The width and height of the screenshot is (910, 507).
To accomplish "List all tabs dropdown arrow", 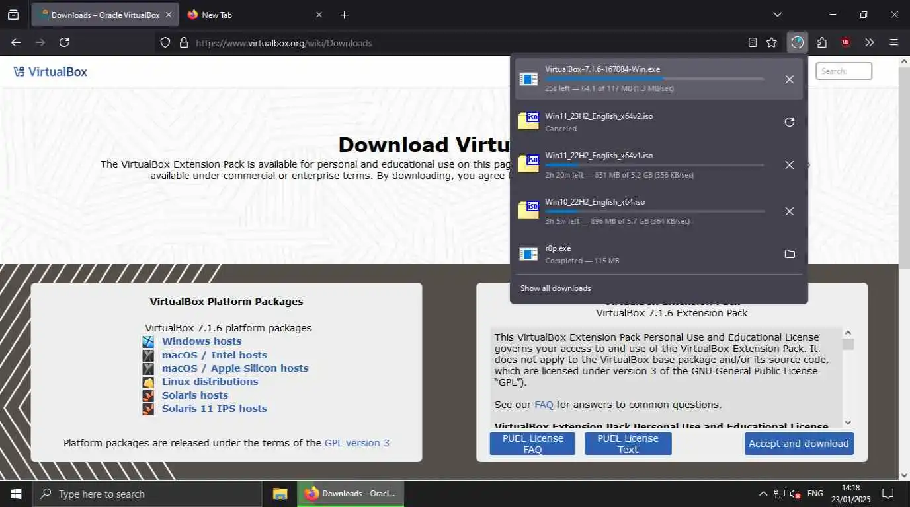I will (x=777, y=15).
